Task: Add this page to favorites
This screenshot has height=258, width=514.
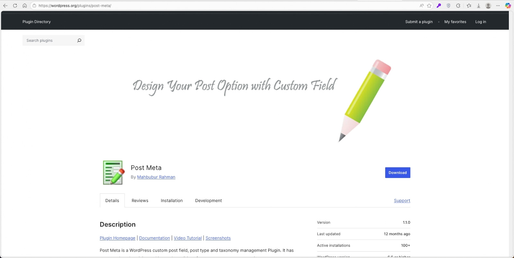Action: pyautogui.click(x=429, y=5)
